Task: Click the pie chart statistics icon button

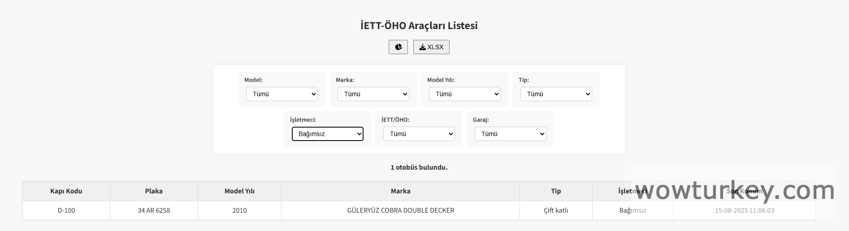Action: (x=398, y=47)
